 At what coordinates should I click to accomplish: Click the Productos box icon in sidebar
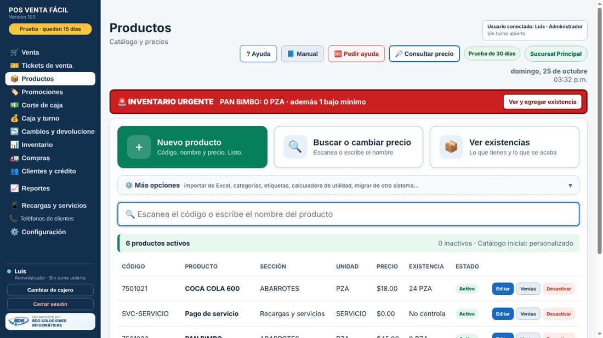(x=14, y=79)
